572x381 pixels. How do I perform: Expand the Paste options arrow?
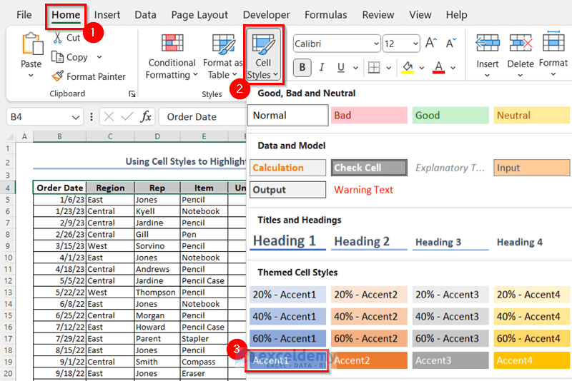(x=31, y=76)
